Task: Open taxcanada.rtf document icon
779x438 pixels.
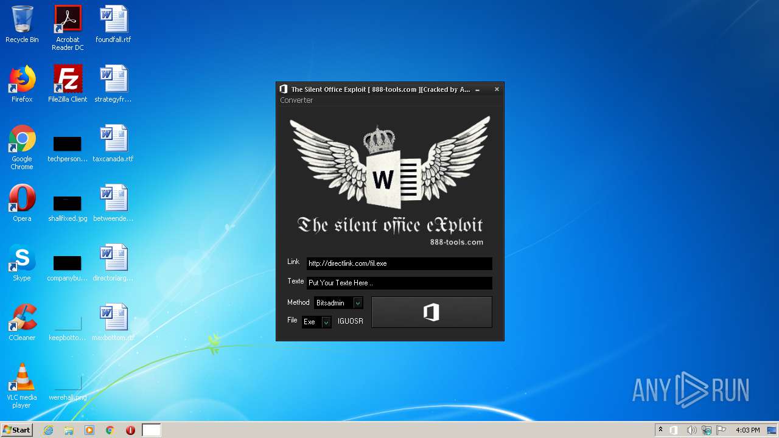Action: coord(113,144)
